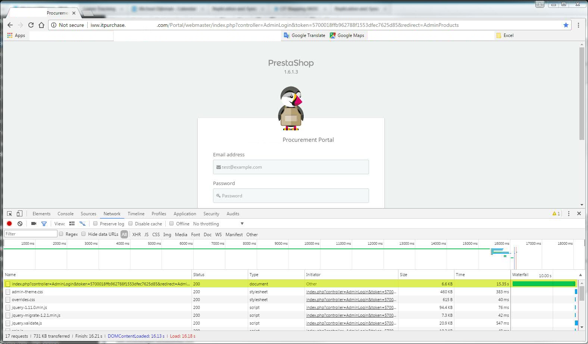The image size is (588, 344).
Task: Sort requests by Time column header
Action: coord(482,275)
